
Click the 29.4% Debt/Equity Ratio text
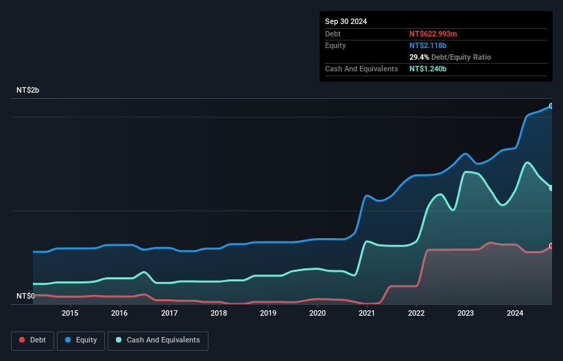point(450,57)
